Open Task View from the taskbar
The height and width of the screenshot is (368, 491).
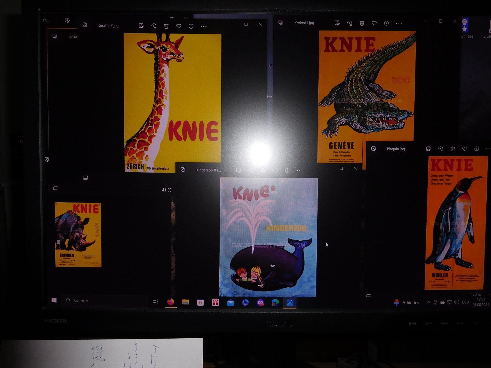(x=155, y=301)
